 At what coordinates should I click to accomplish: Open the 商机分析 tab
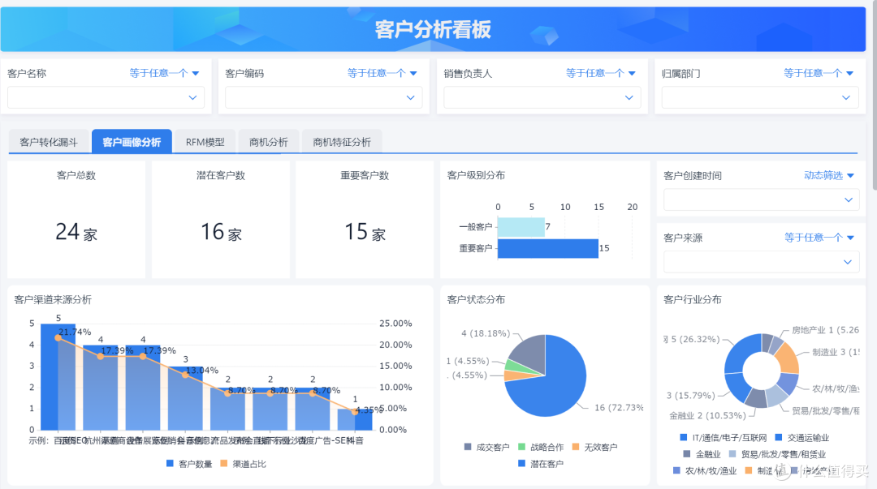click(269, 142)
